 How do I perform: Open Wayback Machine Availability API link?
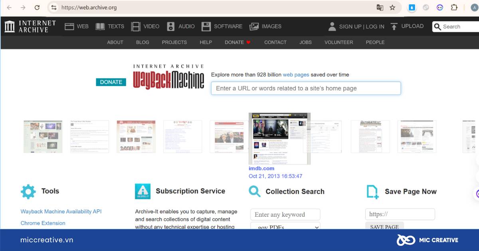point(61,212)
